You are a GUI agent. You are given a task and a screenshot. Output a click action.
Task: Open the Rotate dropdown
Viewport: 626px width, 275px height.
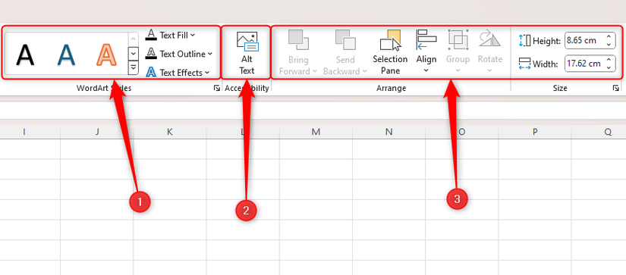click(x=490, y=52)
